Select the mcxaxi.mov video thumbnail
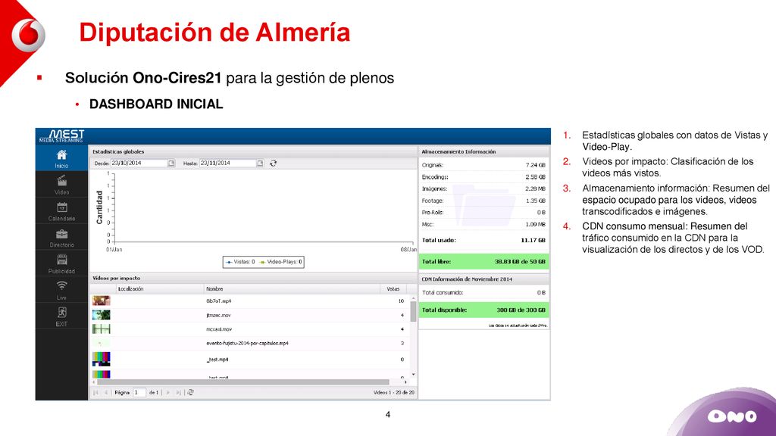 click(x=101, y=329)
